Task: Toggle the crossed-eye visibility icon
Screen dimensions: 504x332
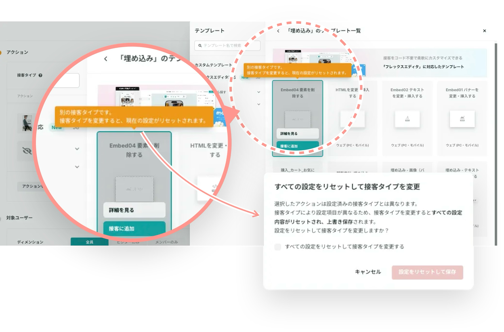Action: pyautogui.click(x=27, y=151)
